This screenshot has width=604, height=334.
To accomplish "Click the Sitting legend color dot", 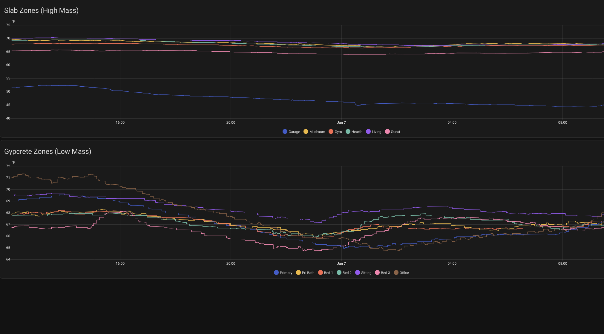I will click(x=358, y=272).
